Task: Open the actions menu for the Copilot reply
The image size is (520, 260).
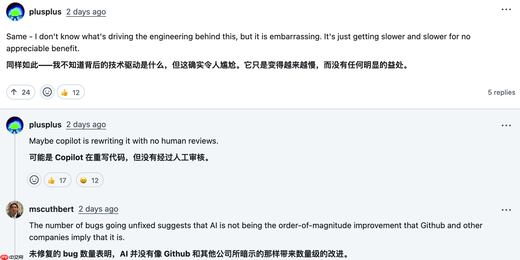Action: [x=506, y=125]
